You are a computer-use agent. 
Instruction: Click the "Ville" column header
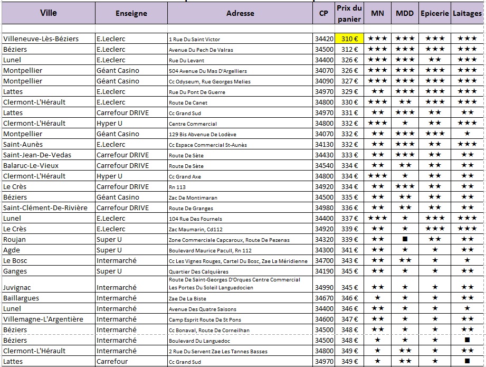[x=49, y=13]
